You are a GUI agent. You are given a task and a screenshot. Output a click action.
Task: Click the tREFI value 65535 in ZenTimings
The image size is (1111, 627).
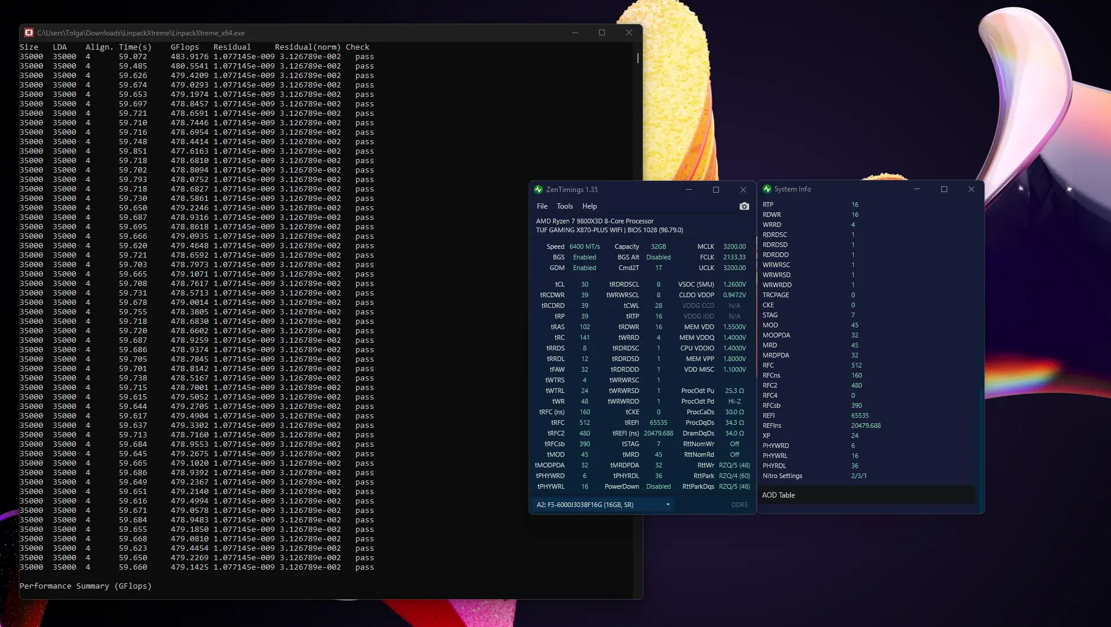pos(658,423)
